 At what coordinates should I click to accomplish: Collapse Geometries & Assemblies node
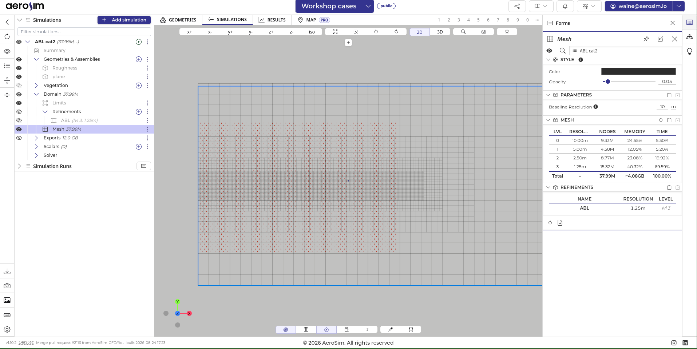click(x=36, y=59)
